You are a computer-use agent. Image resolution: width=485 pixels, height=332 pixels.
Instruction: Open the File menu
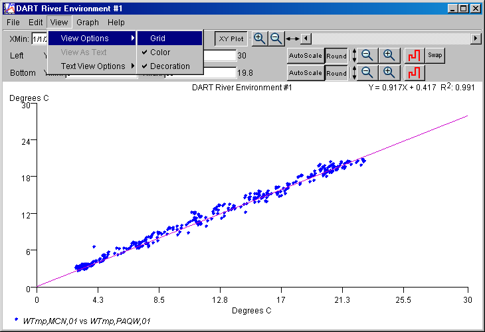click(x=14, y=23)
